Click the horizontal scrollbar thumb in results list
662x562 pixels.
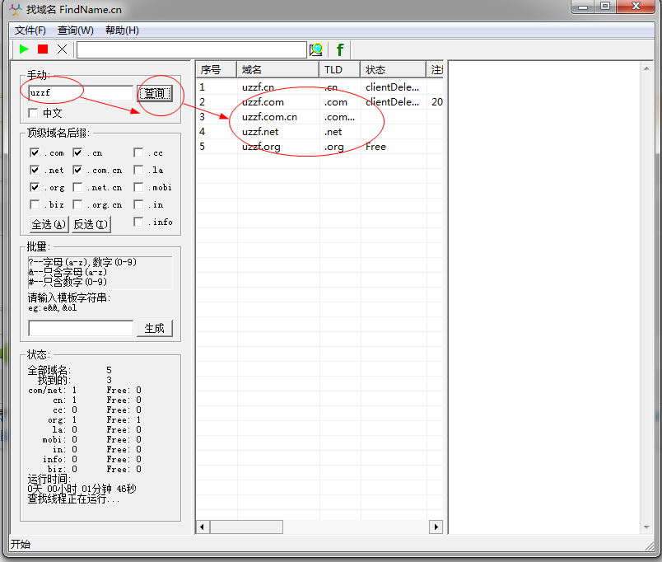246,527
